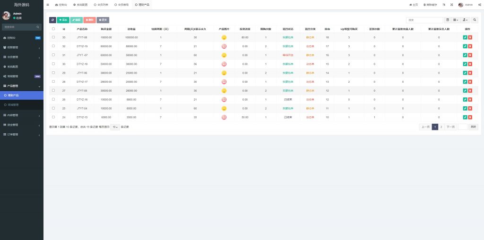Check the row checkbox for id 32
The image size is (484, 240).
pos(53,46)
